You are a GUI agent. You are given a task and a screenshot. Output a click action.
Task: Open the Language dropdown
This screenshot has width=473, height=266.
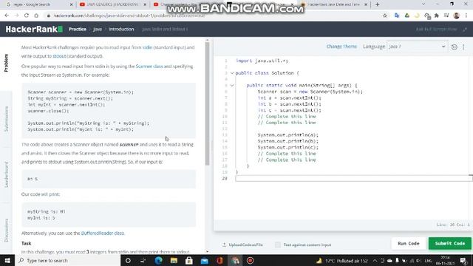tap(417, 47)
